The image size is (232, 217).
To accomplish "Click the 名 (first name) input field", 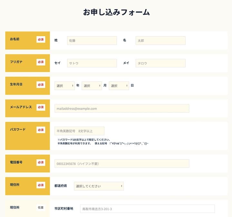I will (160, 41).
